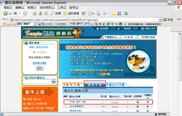
Task: Open the 討論區 header tab
Action: point(129,37)
